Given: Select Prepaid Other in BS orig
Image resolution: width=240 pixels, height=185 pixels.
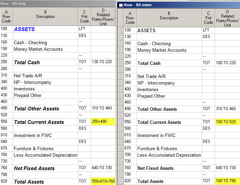Looking at the screenshot, I should tap(28, 95).
